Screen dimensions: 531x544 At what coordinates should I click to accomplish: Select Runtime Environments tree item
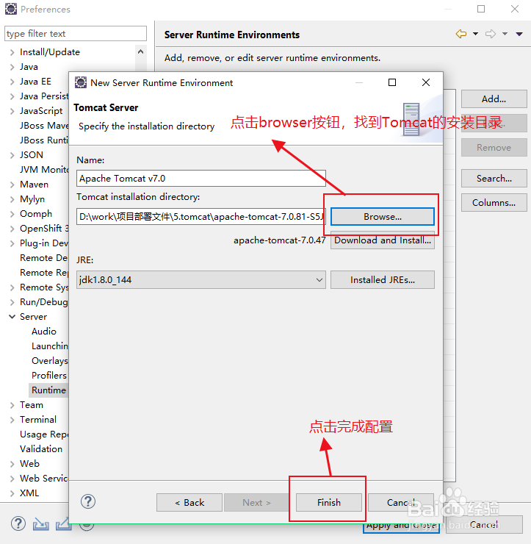pyautogui.click(x=49, y=390)
